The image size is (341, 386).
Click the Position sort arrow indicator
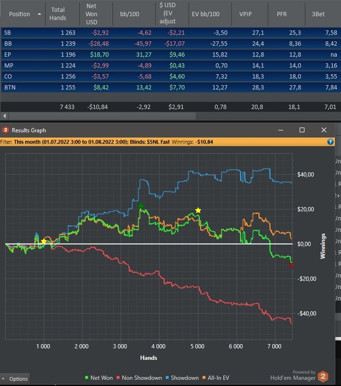[x=39, y=14]
